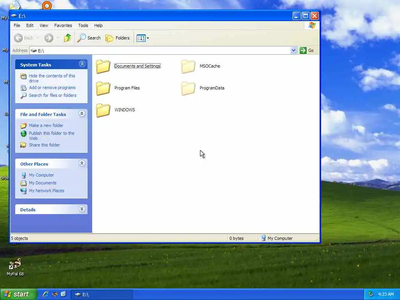The height and width of the screenshot is (300, 400).
Task: Select the MyPal 68 desktop shortcut
Action: [x=15, y=267]
